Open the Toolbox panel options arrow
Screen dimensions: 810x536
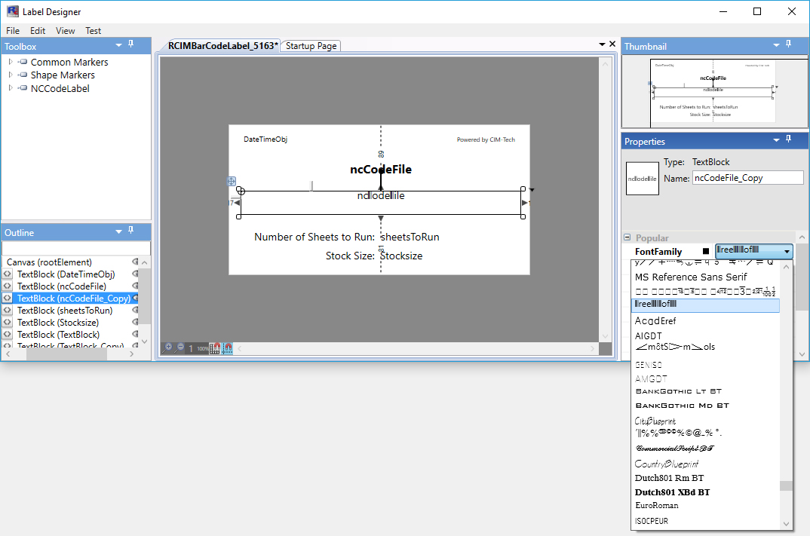(x=119, y=45)
